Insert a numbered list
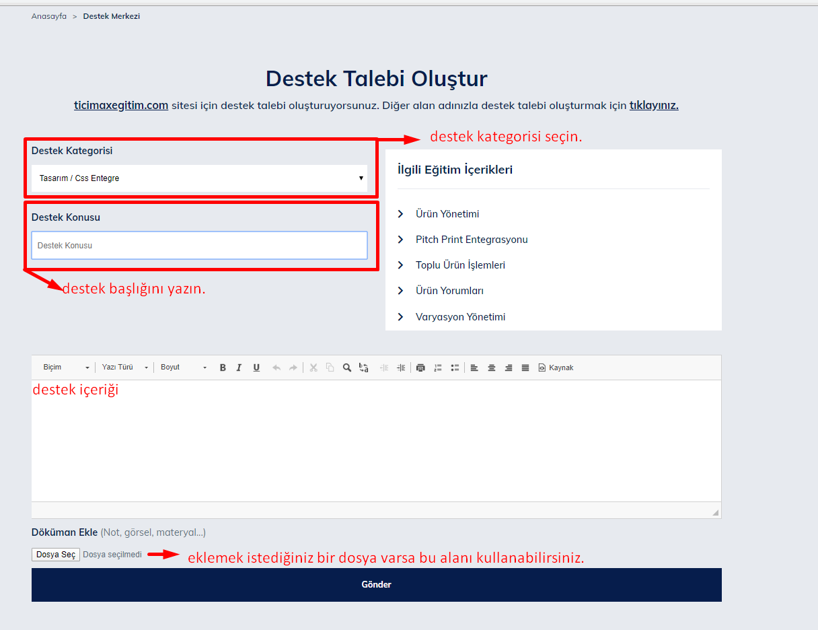Screen dimensions: 818x630 tap(438, 367)
